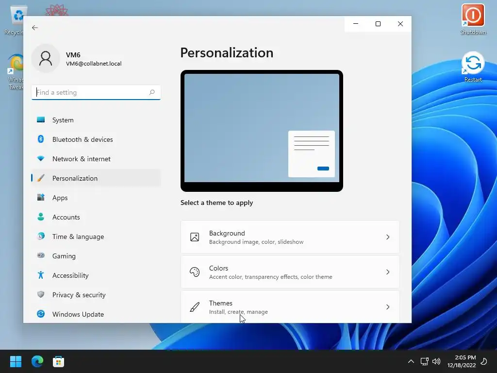Click the Accessibility figure icon

tap(41, 275)
